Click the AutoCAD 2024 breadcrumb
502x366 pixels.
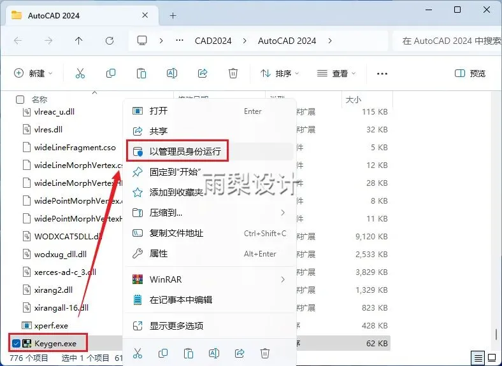287,41
